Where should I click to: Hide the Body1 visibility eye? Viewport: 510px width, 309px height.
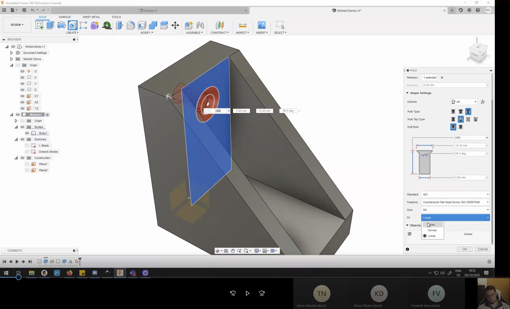27,133
